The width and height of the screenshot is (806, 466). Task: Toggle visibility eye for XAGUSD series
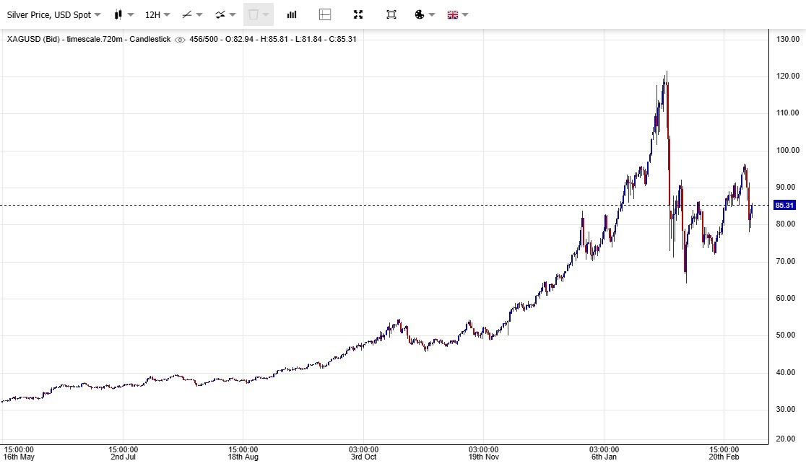point(180,40)
